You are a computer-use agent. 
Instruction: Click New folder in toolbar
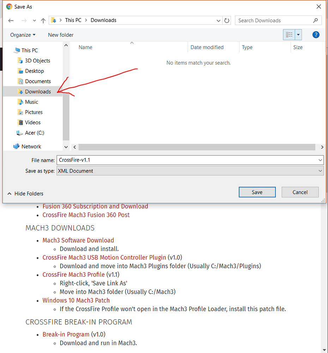click(x=61, y=35)
